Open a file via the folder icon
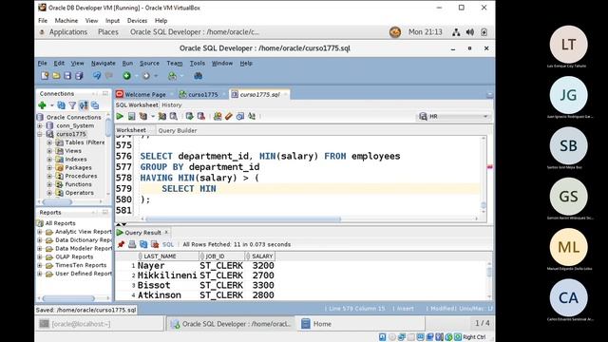 click(56, 76)
